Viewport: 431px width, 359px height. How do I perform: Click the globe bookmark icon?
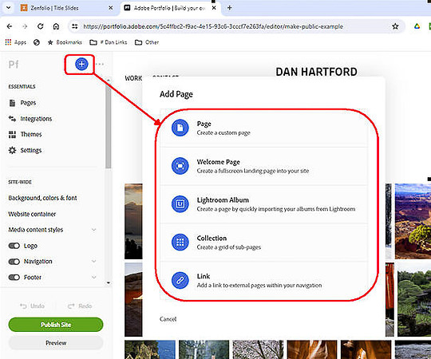(x=37, y=42)
